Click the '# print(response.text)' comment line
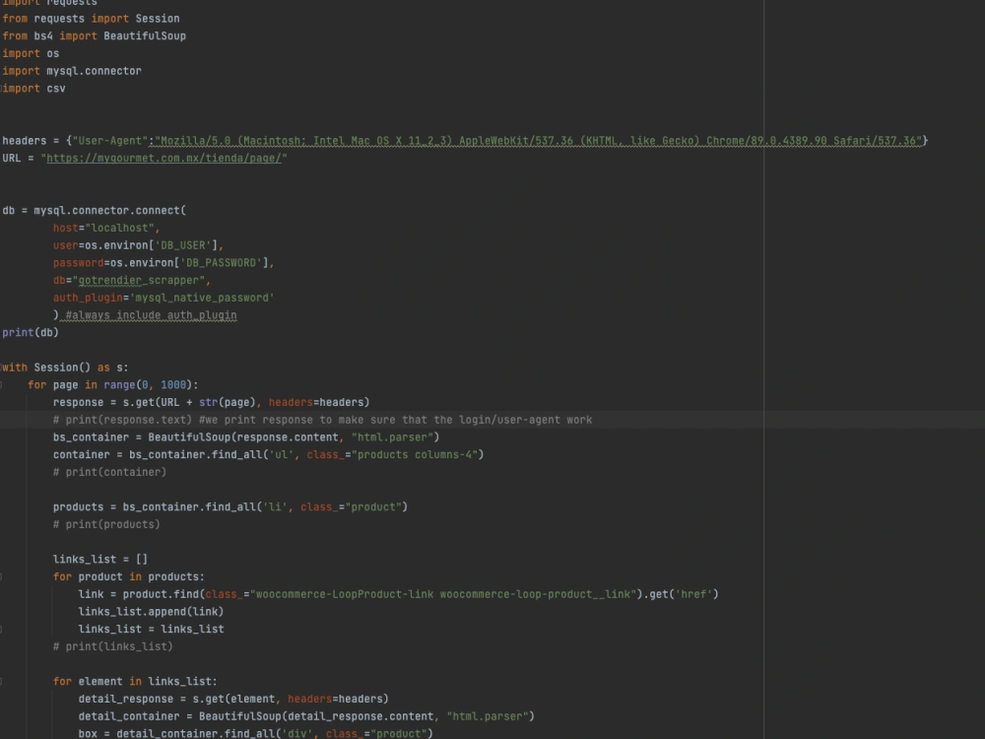 point(322,420)
